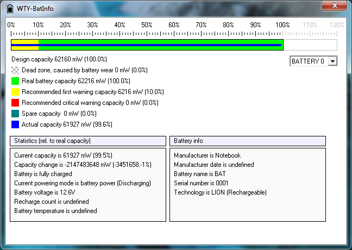
Task: Click 'Battery name is BAT' line
Action: point(200,174)
